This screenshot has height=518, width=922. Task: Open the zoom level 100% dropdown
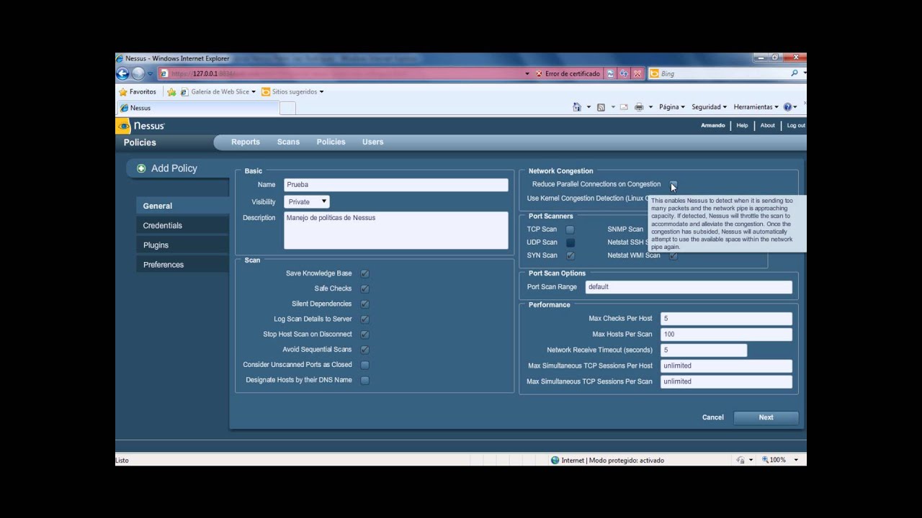coord(796,460)
